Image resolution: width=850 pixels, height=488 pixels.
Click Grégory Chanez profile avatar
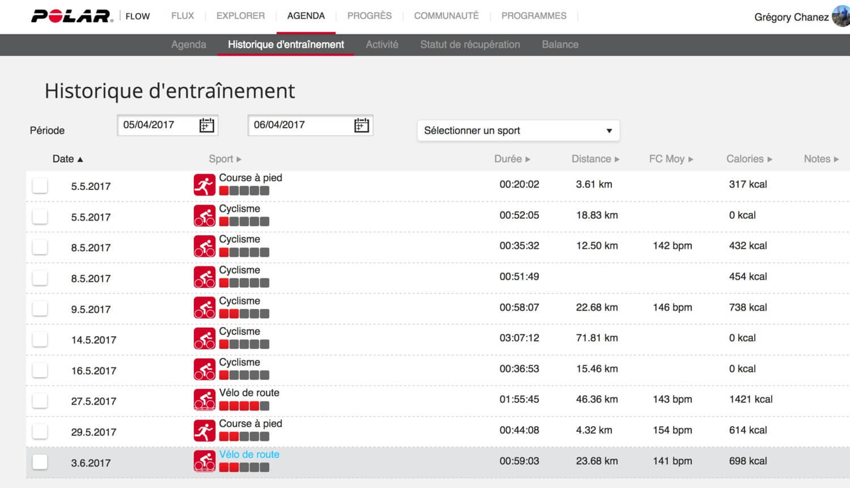click(x=841, y=16)
